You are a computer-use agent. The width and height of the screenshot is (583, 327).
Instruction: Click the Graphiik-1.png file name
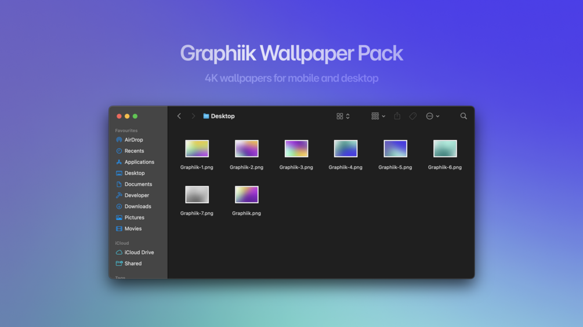coord(197,167)
